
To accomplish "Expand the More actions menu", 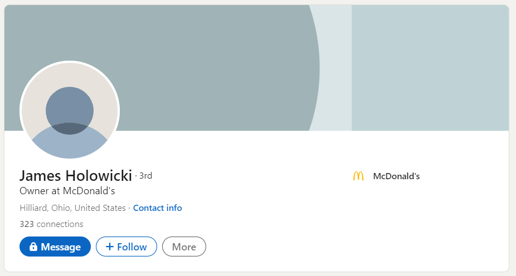I will [184, 247].
